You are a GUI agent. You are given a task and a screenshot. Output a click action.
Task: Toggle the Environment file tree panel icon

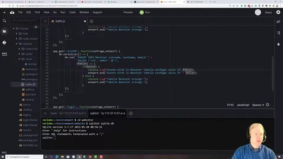pos(4,31)
